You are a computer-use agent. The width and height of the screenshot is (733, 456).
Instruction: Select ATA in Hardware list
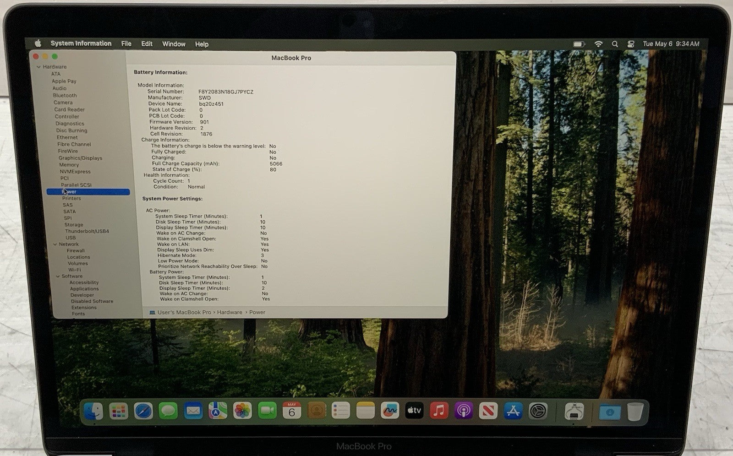pos(55,74)
